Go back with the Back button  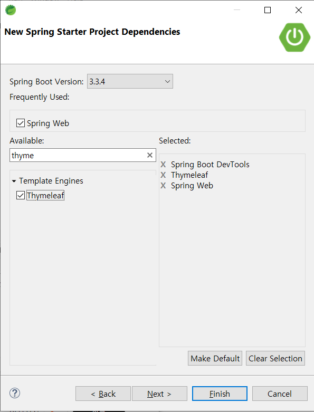(103, 394)
